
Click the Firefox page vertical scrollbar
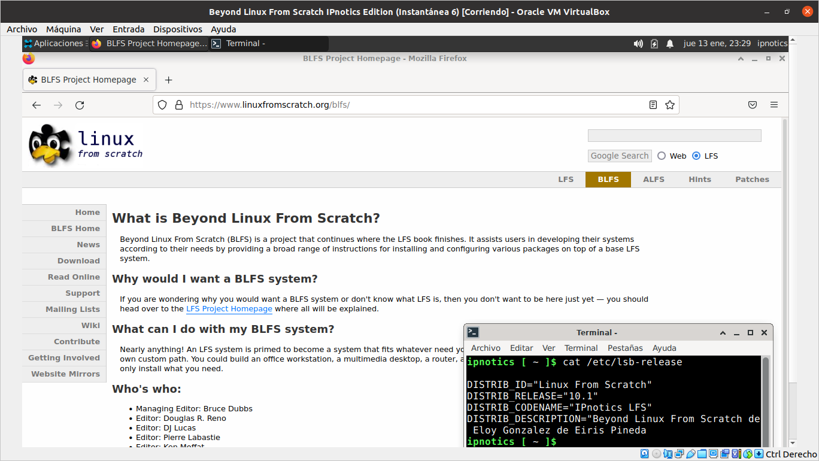785,281
